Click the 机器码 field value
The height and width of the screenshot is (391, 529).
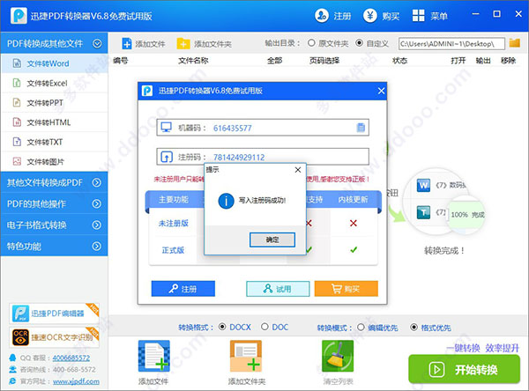coord(233,128)
